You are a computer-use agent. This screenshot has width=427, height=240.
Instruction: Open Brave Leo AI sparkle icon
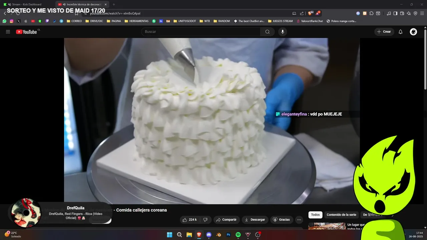pyautogui.click(x=409, y=13)
